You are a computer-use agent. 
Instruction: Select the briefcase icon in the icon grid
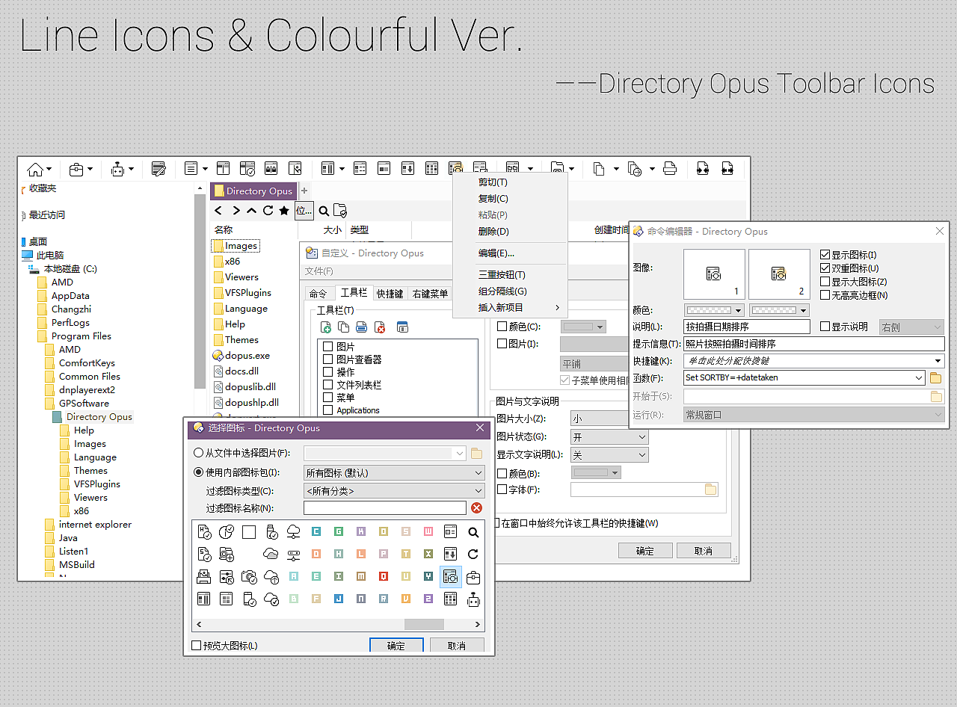click(473, 577)
